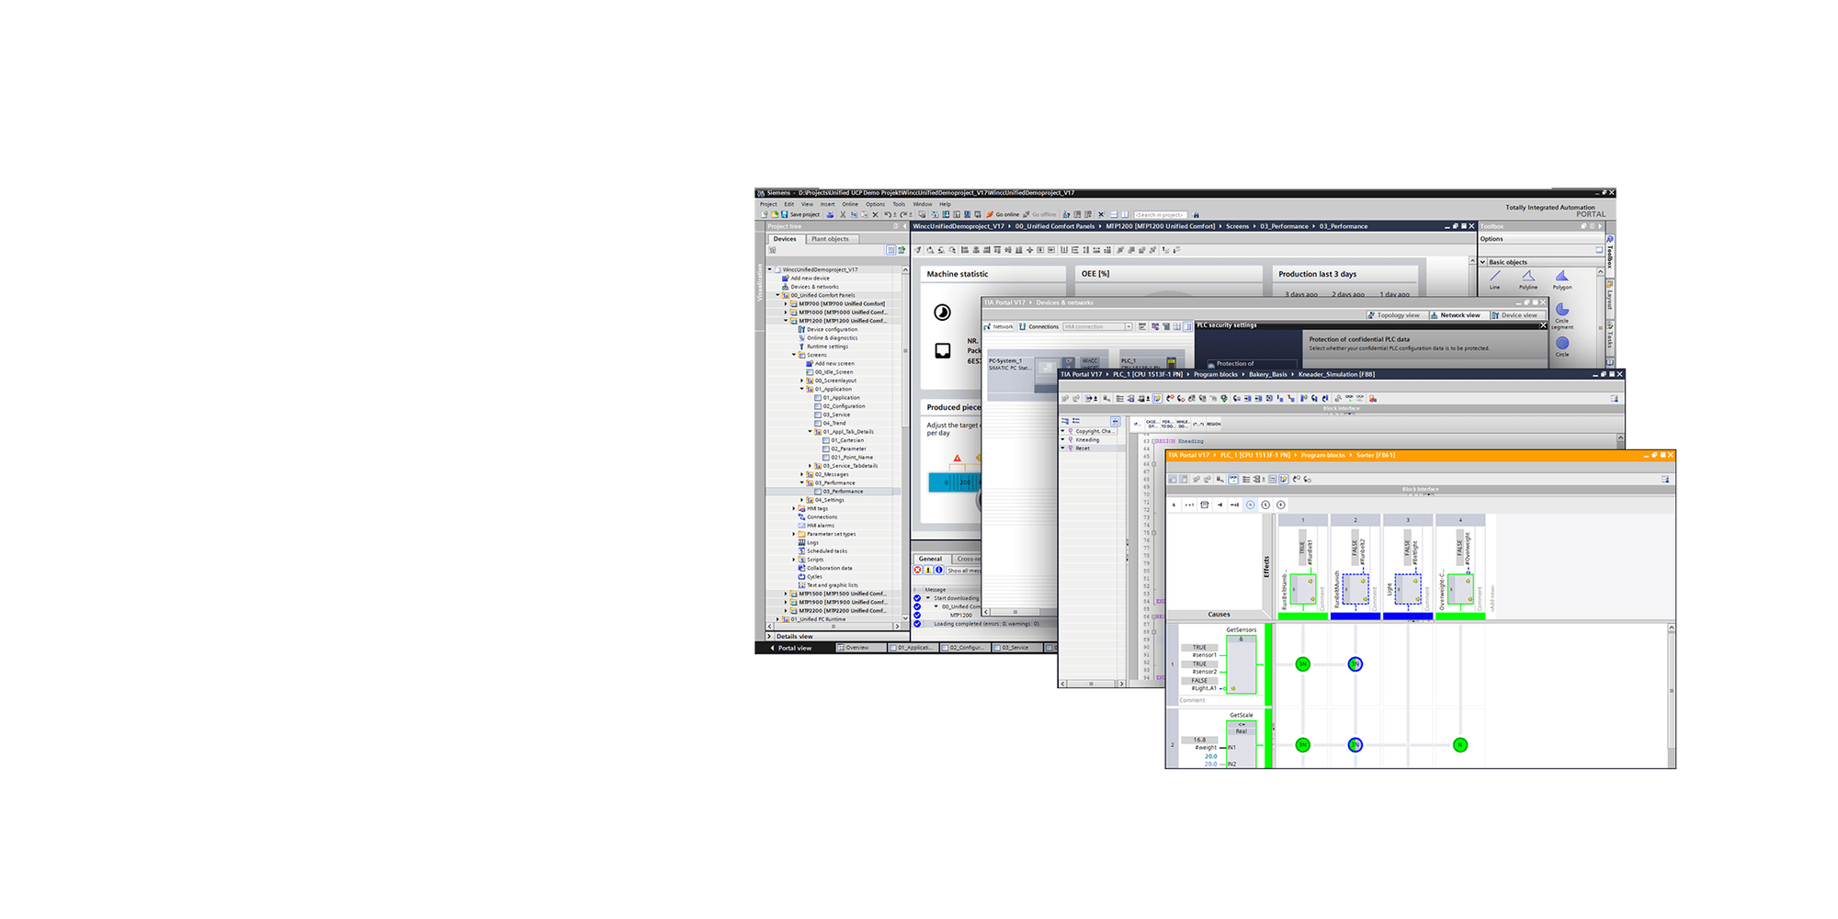This screenshot has width=1838, height=919.
Task: Click Connections button in network window
Action: tap(1038, 326)
